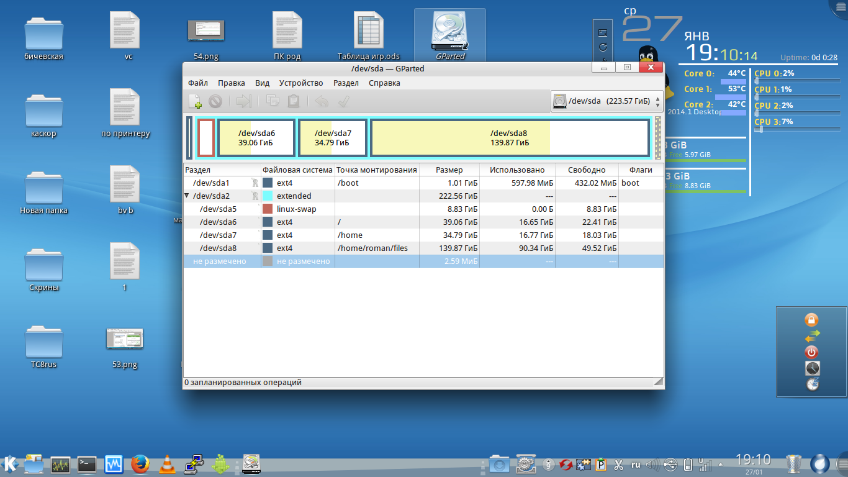The height and width of the screenshot is (477, 848).
Task: Toggle the ru keyboard layout indicator
Action: [636, 465]
